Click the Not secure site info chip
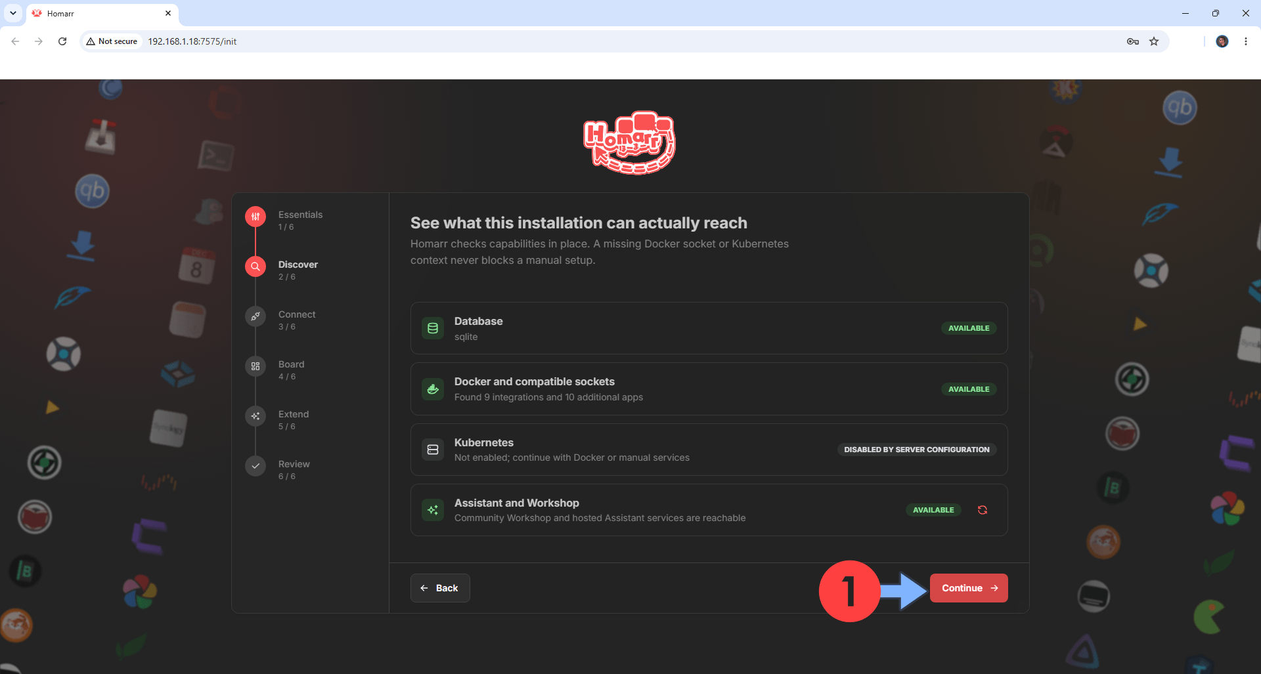 pyautogui.click(x=112, y=41)
